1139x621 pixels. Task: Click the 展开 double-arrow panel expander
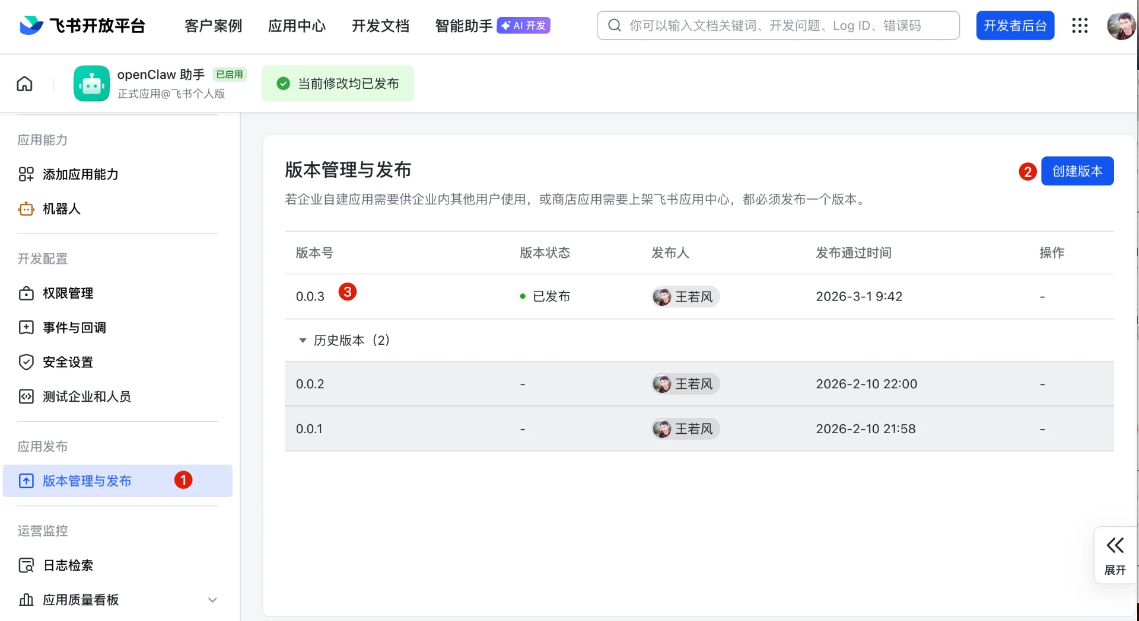coord(1115,554)
